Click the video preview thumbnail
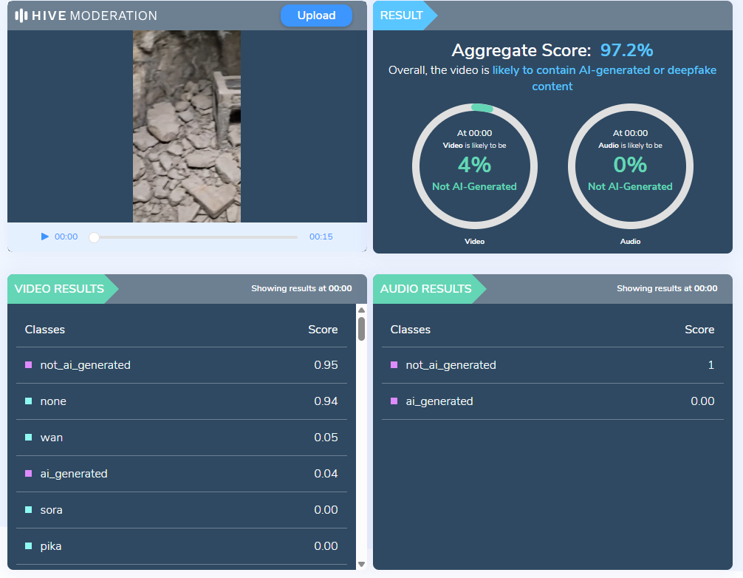743x578 pixels. (x=186, y=126)
